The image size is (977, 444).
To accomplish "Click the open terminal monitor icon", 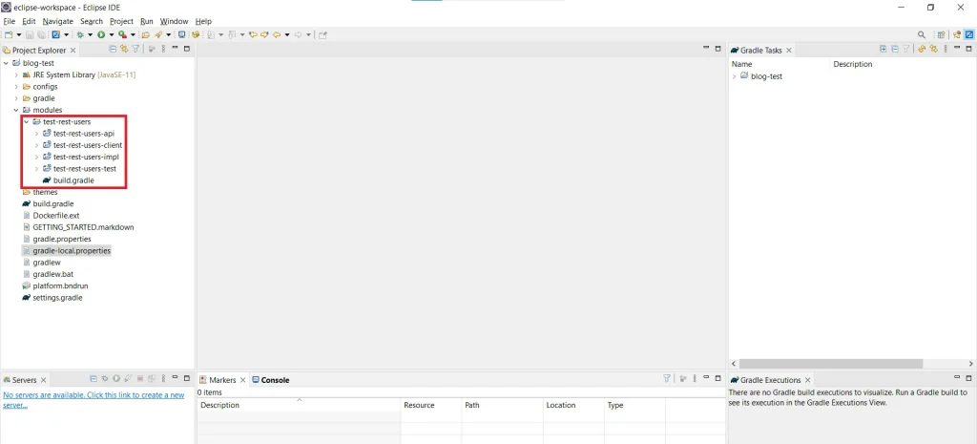I will click(x=181, y=35).
